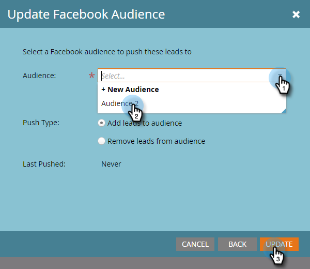Click the Push Type label
This screenshot has width=310, height=269.
(41, 123)
